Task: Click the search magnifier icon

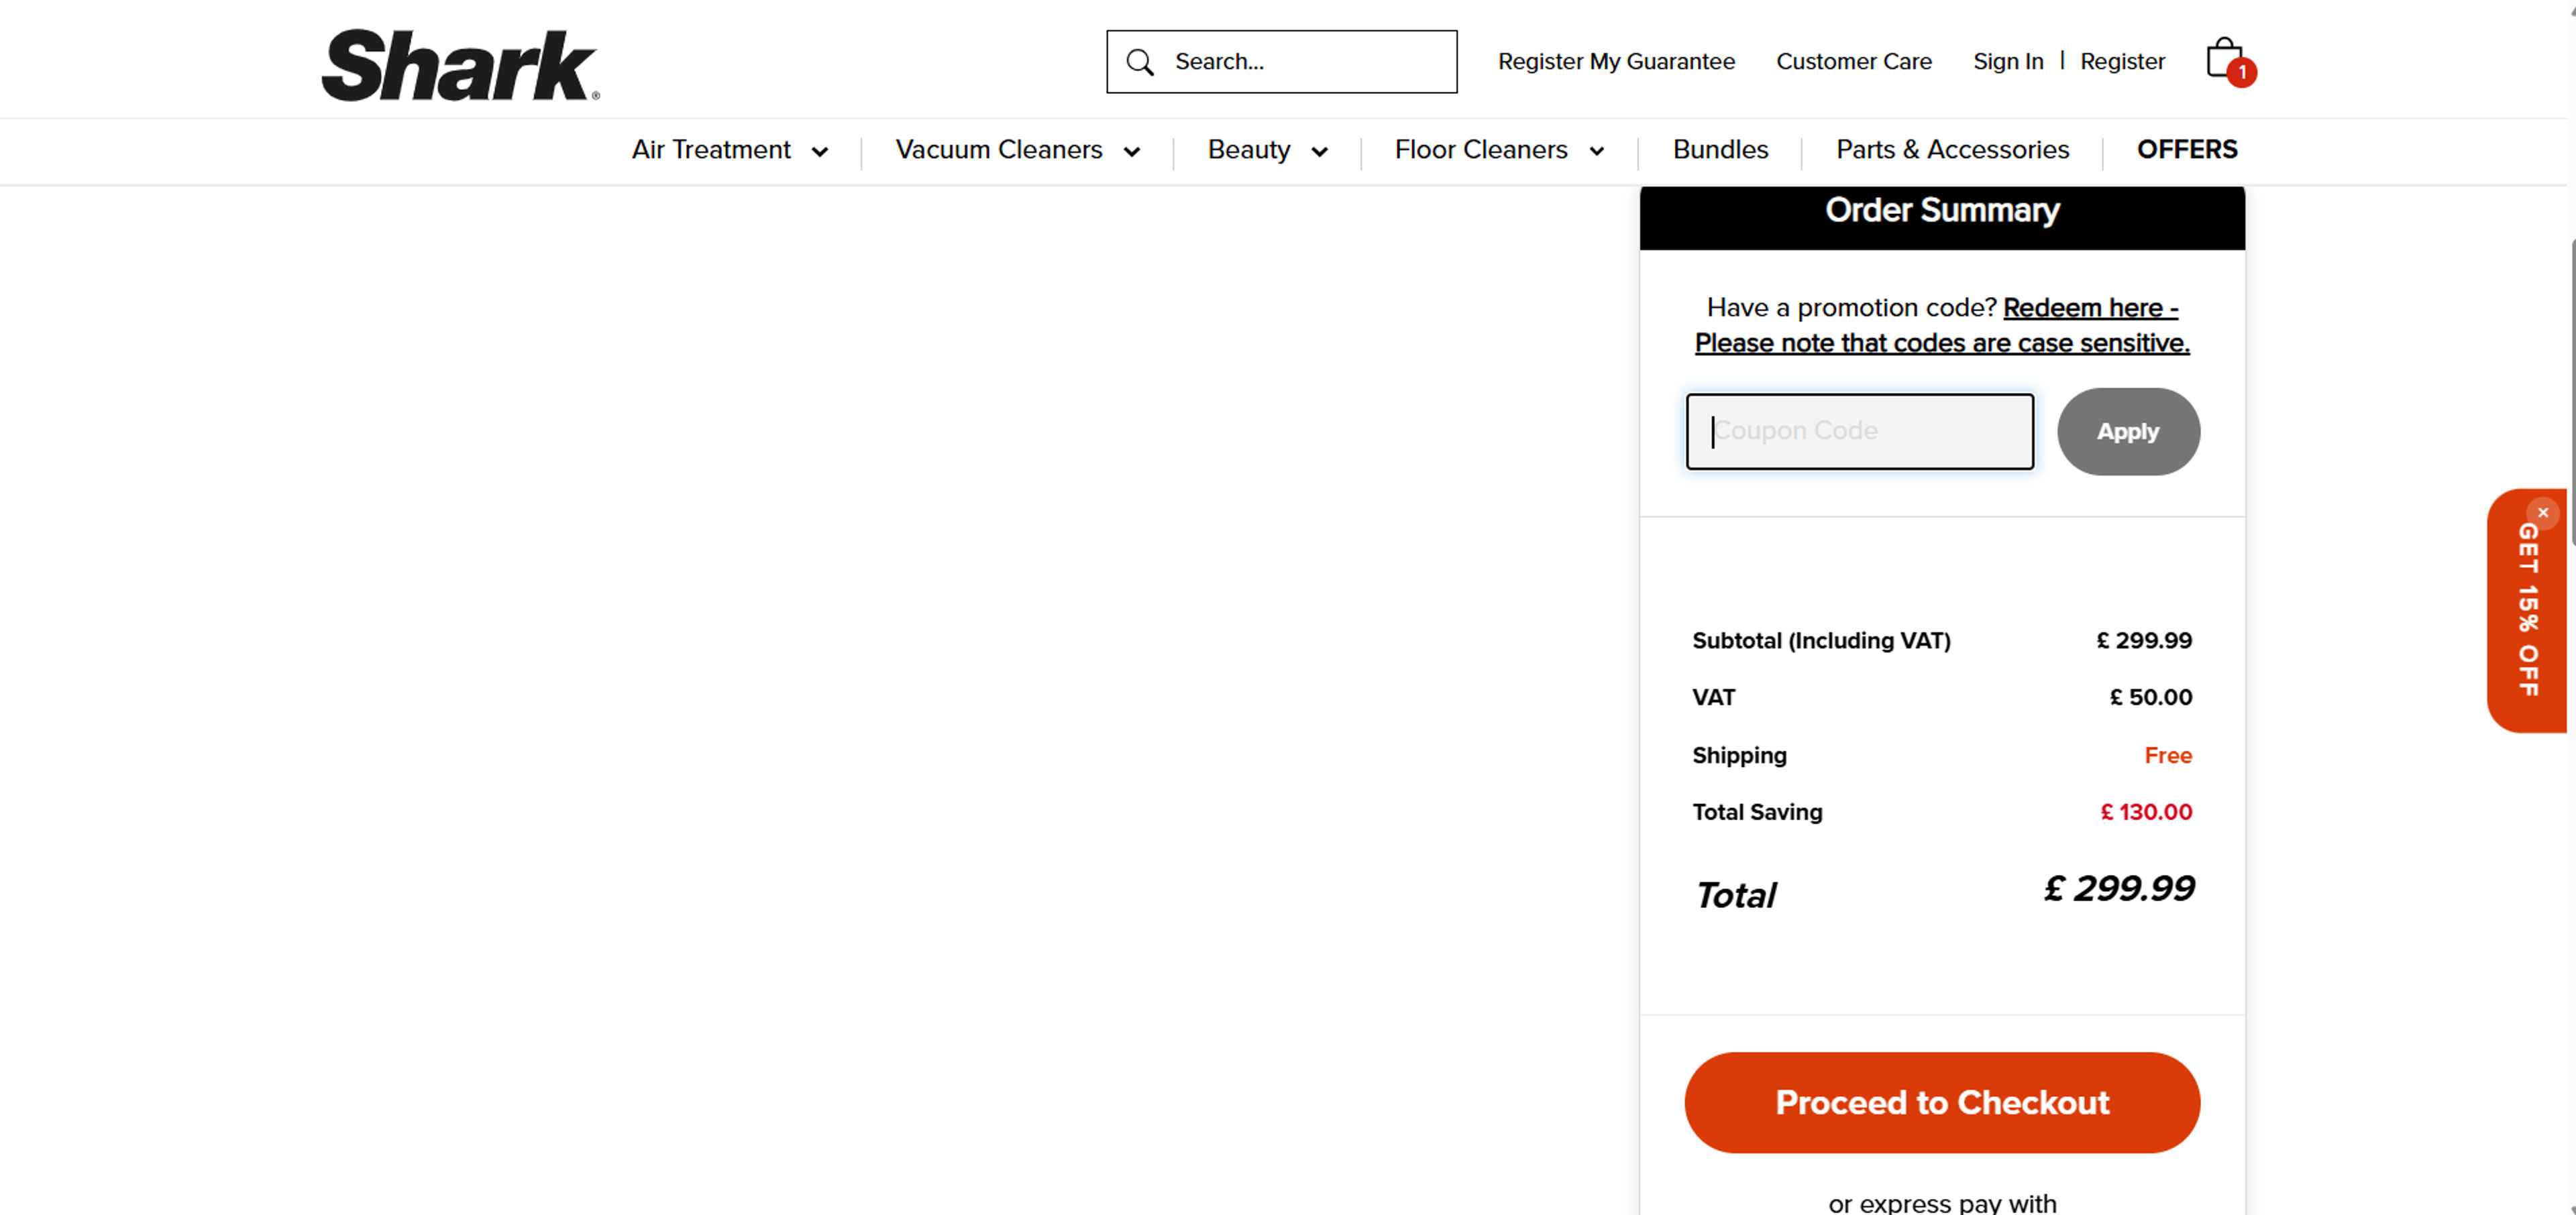Action: (1140, 62)
